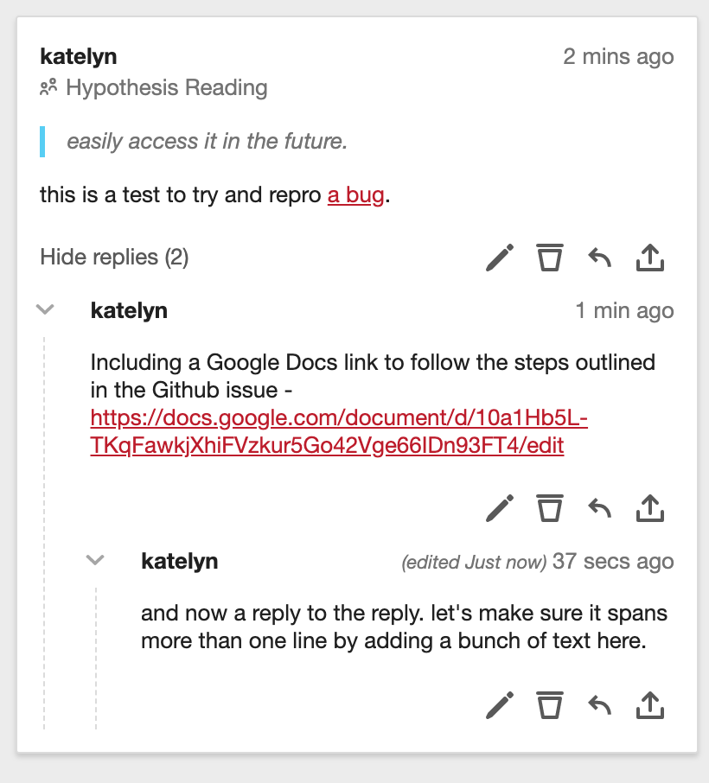Collapse the nested reply using its chevron
This screenshot has height=783, width=709.
(95, 561)
